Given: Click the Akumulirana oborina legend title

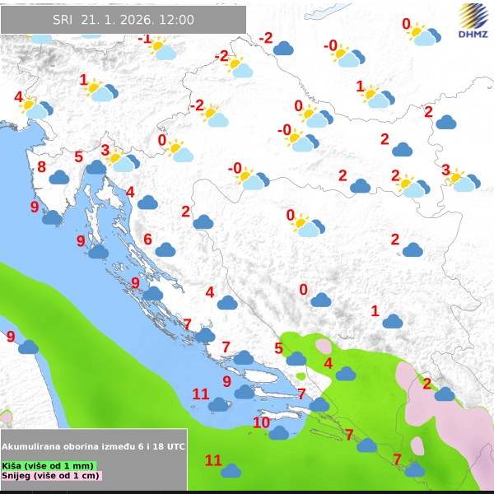Looking at the screenshot, I should point(93,445).
